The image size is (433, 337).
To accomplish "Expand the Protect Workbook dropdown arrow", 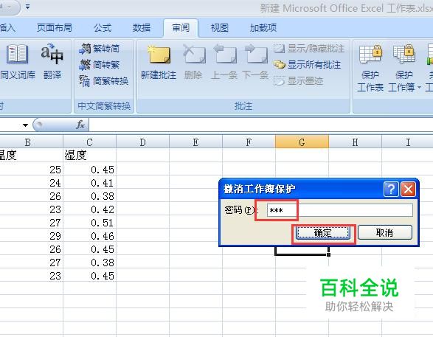I will (419, 88).
